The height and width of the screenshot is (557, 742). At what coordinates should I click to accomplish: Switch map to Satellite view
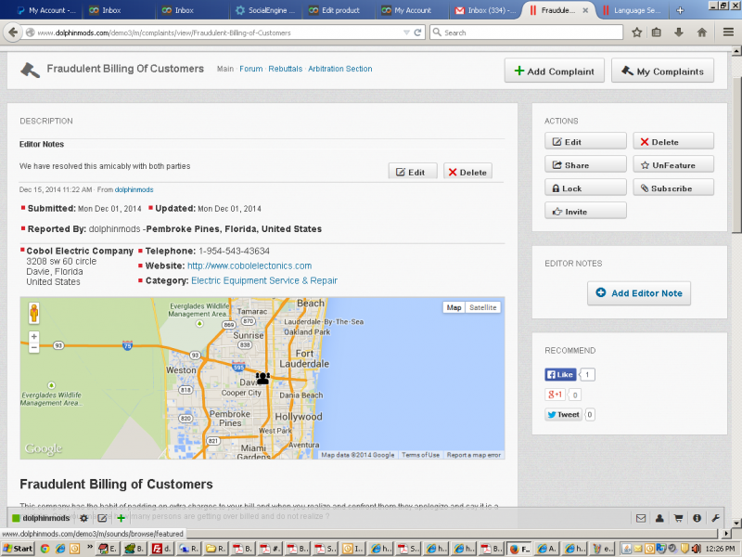click(x=482, y=307)
